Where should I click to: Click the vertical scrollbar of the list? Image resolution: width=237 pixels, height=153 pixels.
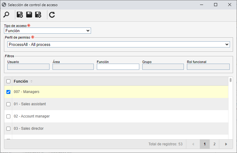pos(231,108)
